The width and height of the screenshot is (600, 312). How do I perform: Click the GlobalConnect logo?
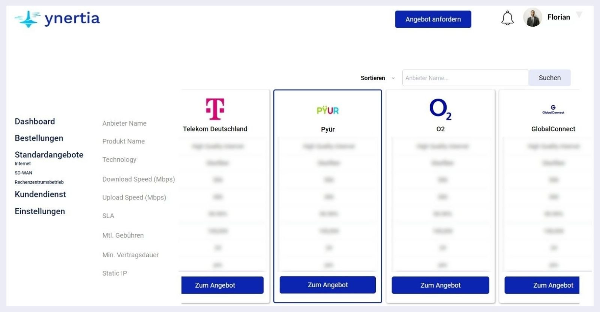coord(553,109)
